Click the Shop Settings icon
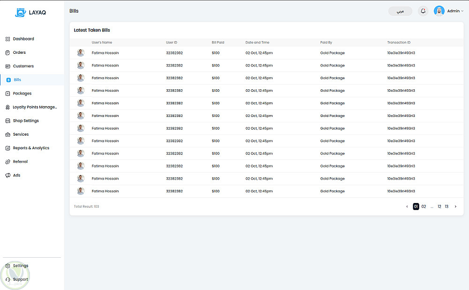 point(8,121)
